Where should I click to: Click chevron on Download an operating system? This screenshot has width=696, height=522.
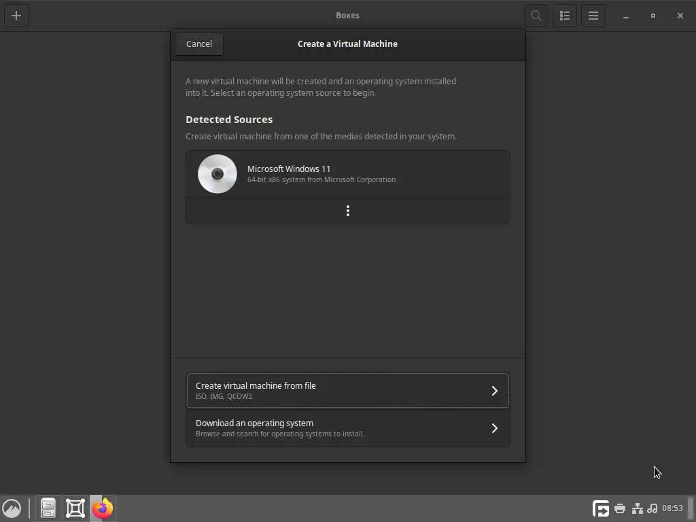[x=495, y=428]
